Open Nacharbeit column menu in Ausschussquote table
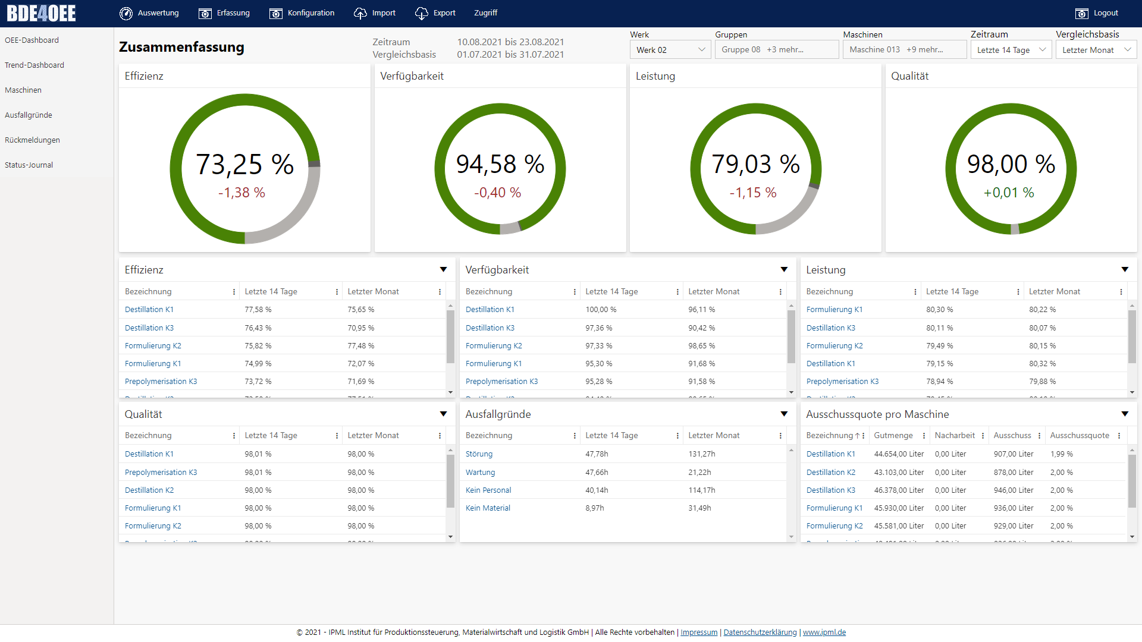Viewport: 1142px width, 642px height. point(983,436)
